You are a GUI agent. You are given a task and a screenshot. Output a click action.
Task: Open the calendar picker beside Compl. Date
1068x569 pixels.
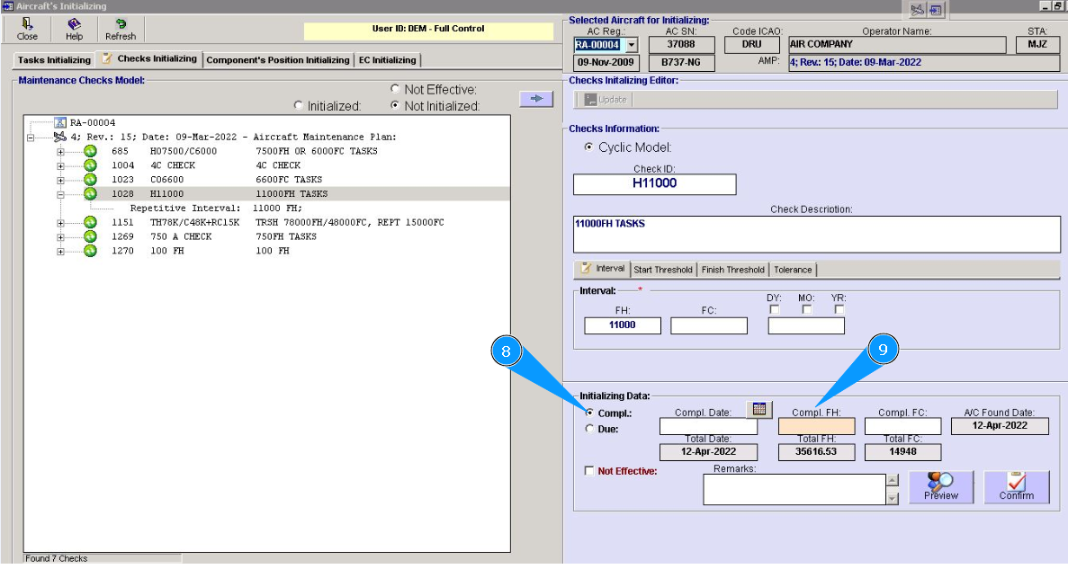click(759, 409)
